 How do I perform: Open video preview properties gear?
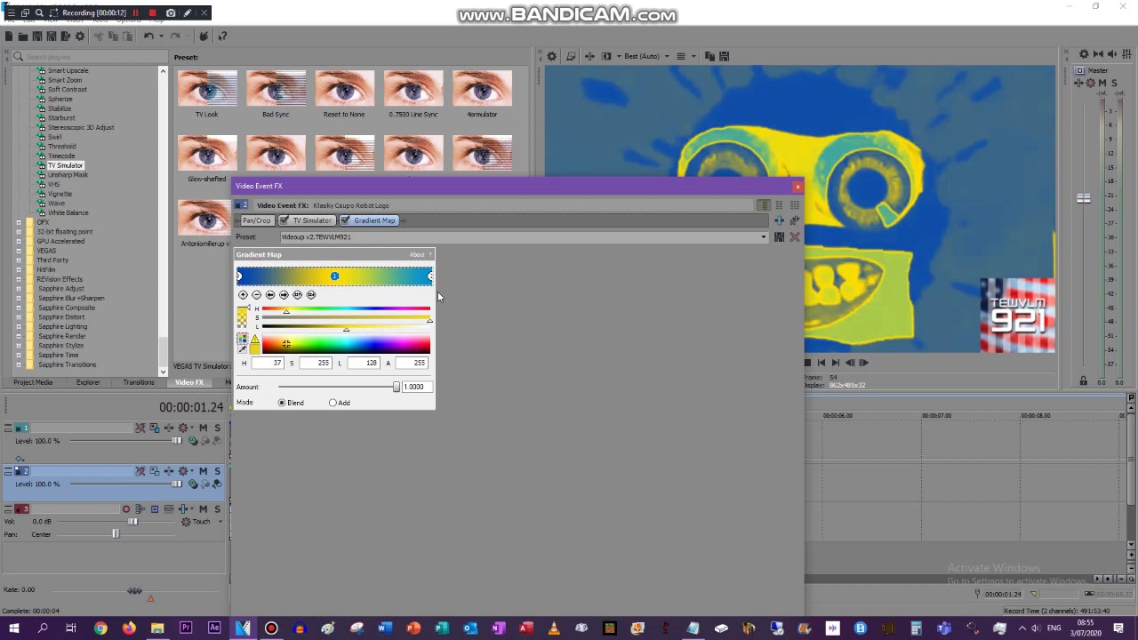click(552, 56)
